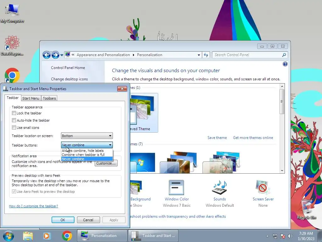Click scroll down arrow in themes list
Viewport: 322px width, 242px height.
[282, 170]
